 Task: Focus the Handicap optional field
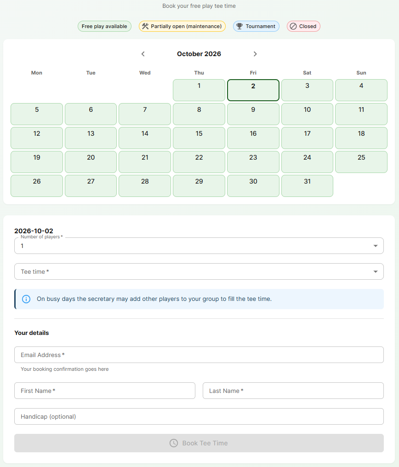(x=199, y=416)
